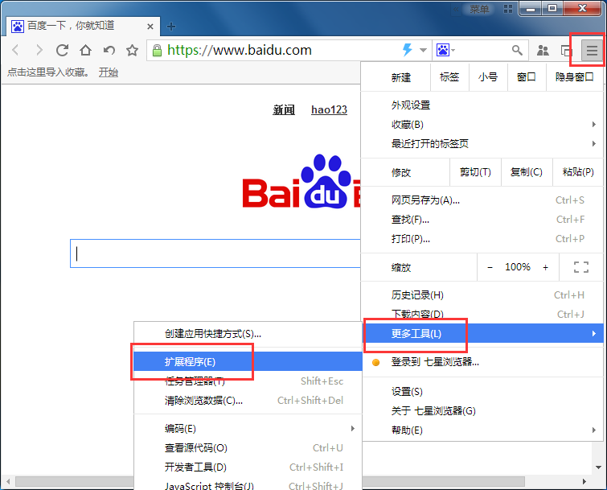The width and height of the screenshot is (607, 490).
Task: Expand the address bar dropdown arrow
Action: pyautogui.click(x=423, y=50)
